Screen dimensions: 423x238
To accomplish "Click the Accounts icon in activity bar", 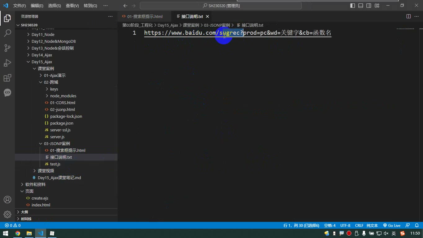I will click(x=7, y=200).
